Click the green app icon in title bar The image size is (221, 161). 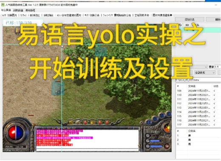point(3,5)
